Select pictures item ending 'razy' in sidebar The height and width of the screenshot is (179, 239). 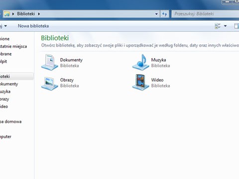click(x=4, y=99)
